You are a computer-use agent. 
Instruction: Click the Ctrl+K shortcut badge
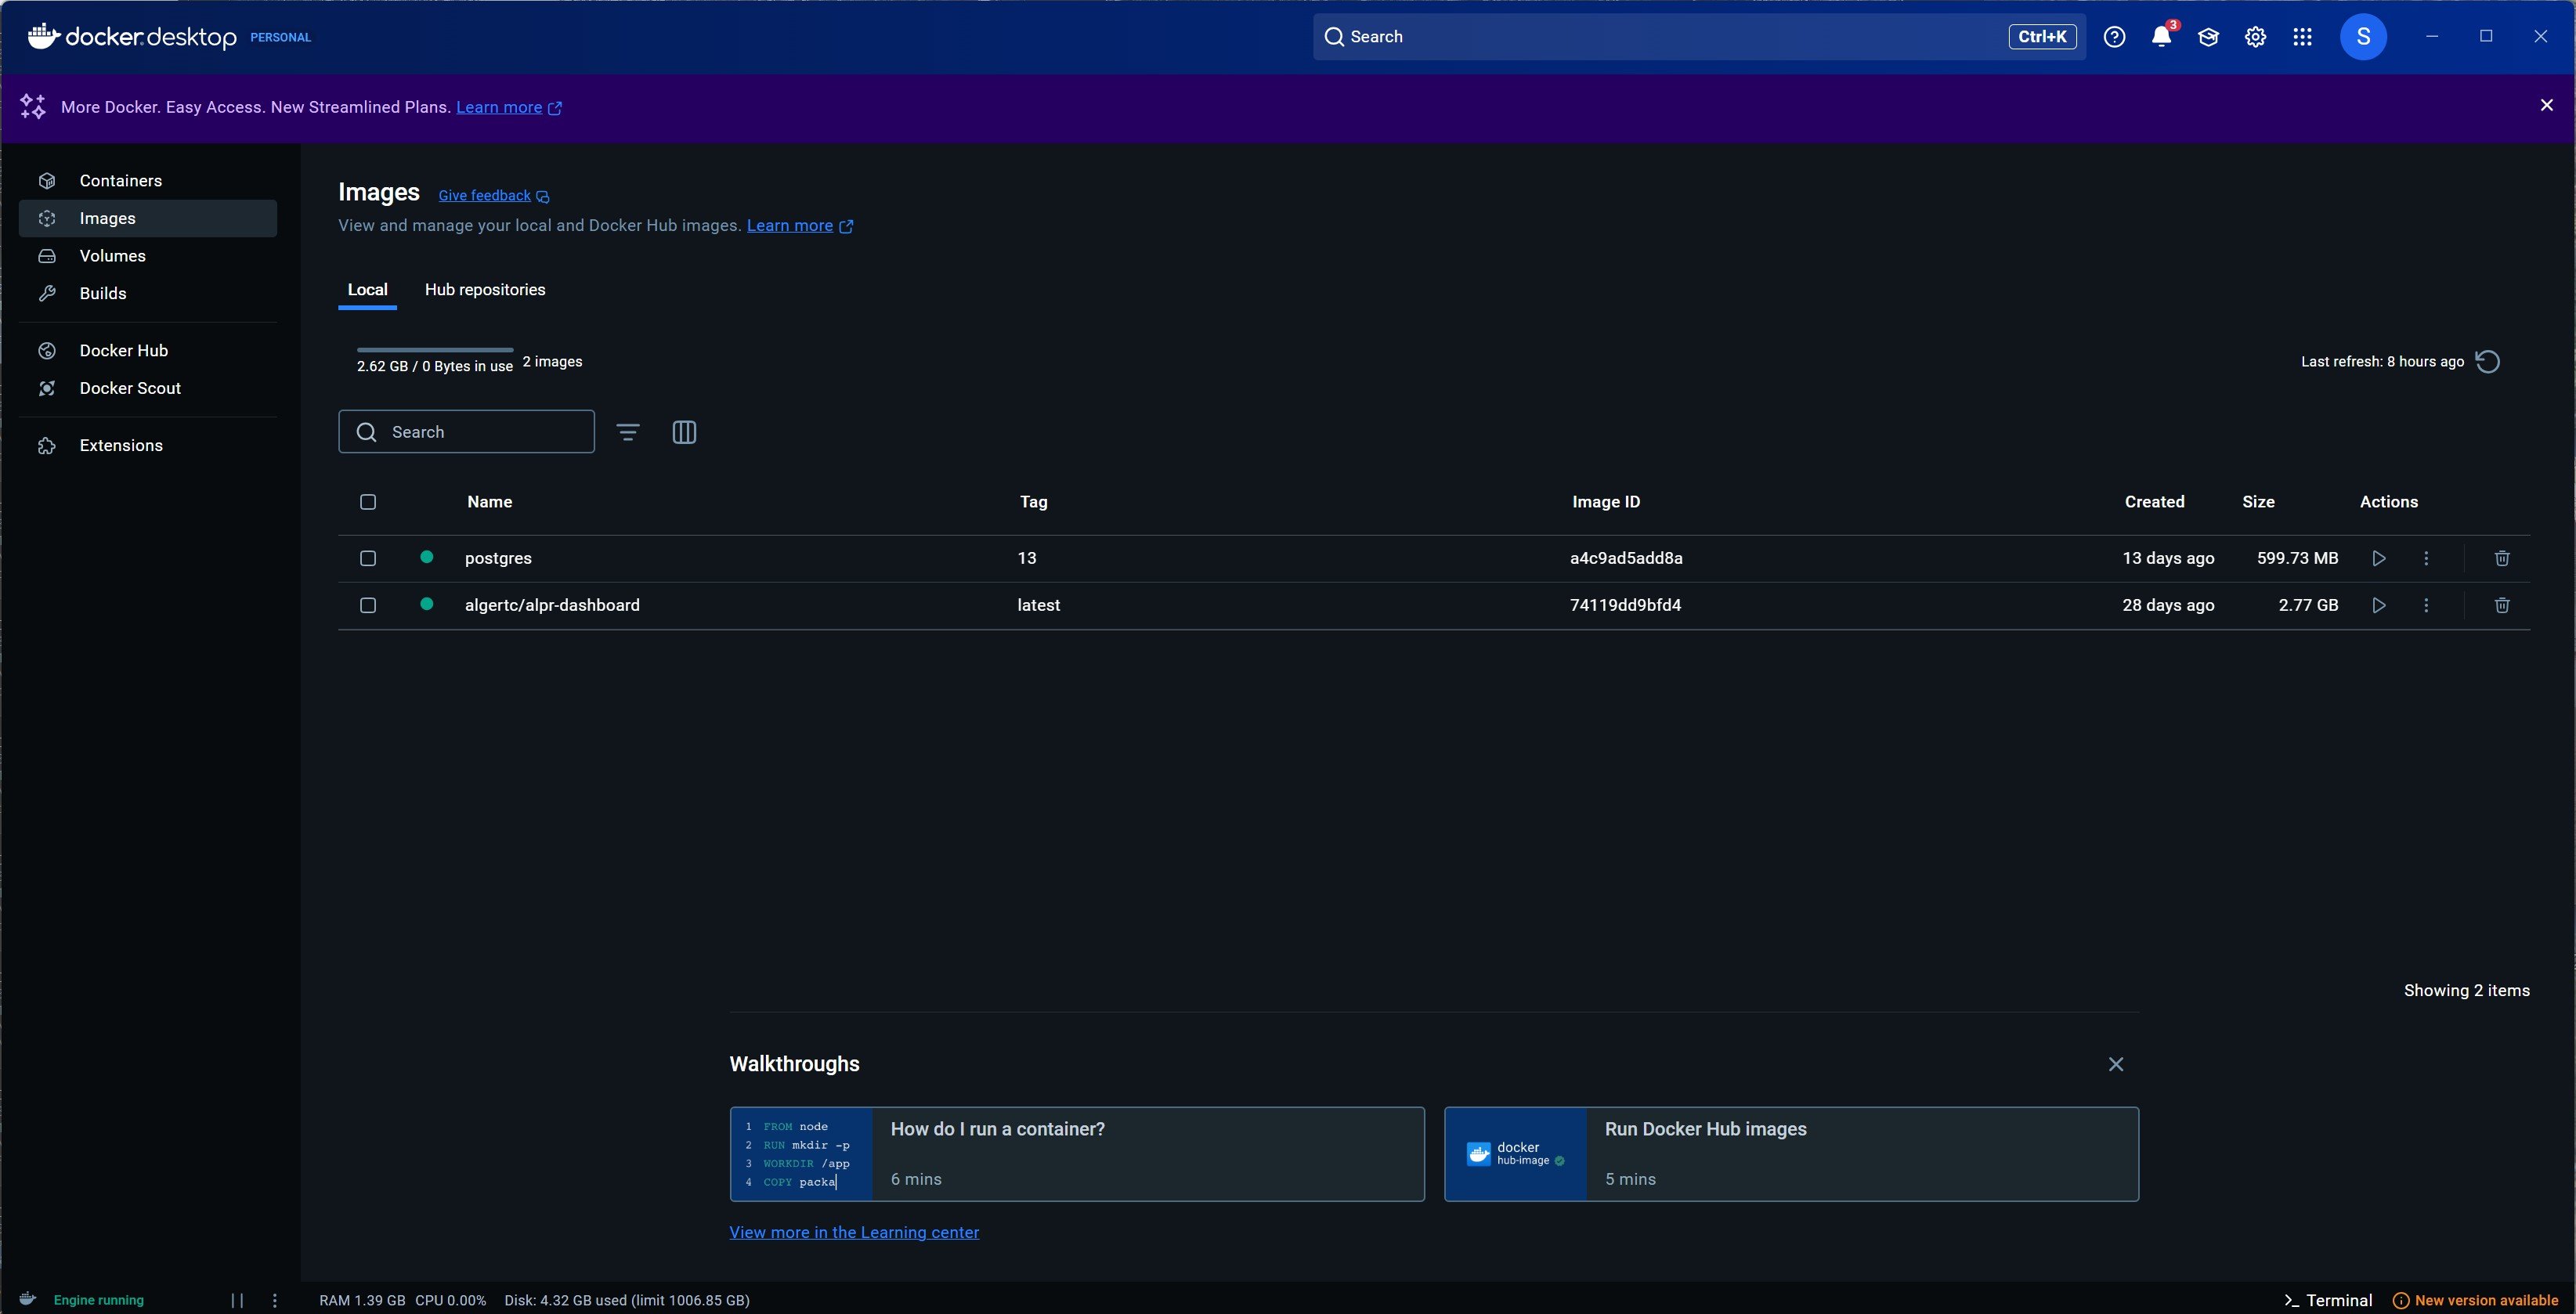point(2042,37)
